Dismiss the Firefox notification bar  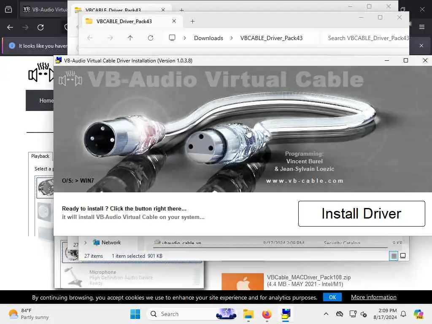point(421,46)
